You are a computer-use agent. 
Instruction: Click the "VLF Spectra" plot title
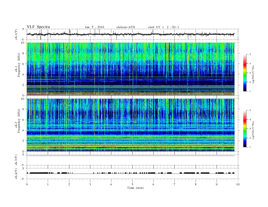point(38,27)
